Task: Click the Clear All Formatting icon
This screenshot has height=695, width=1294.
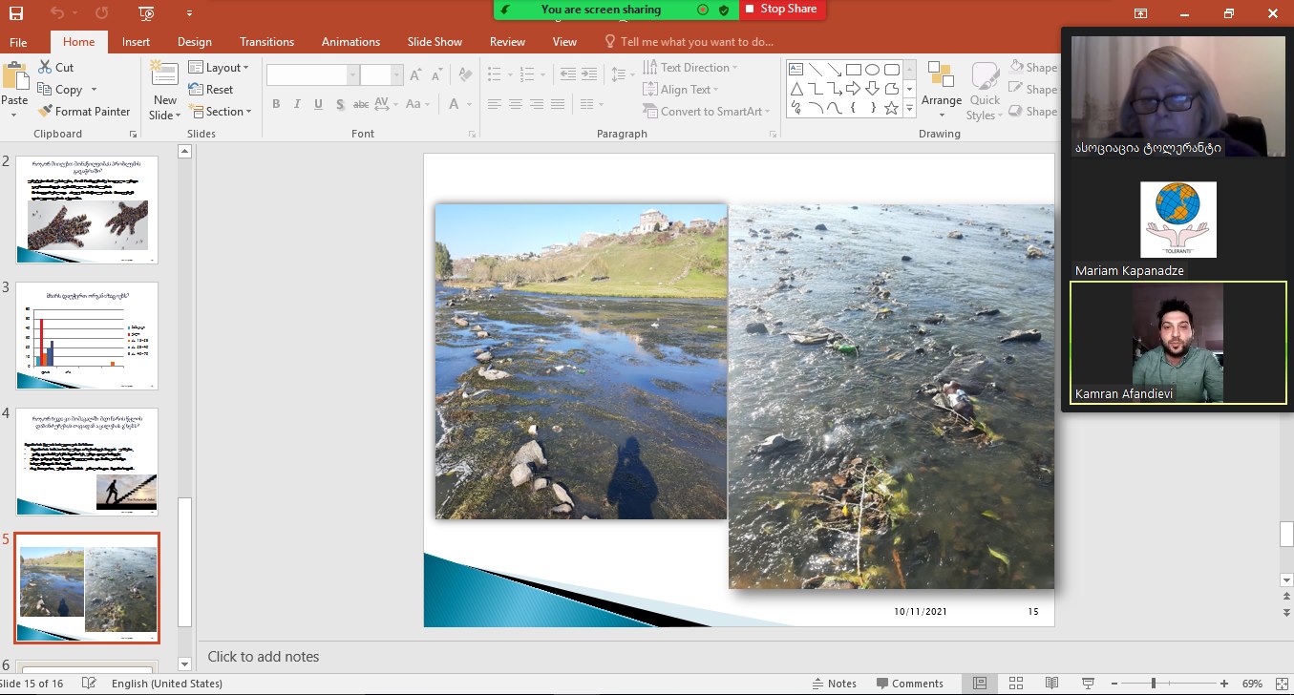Action: click(x=465, y=75)
